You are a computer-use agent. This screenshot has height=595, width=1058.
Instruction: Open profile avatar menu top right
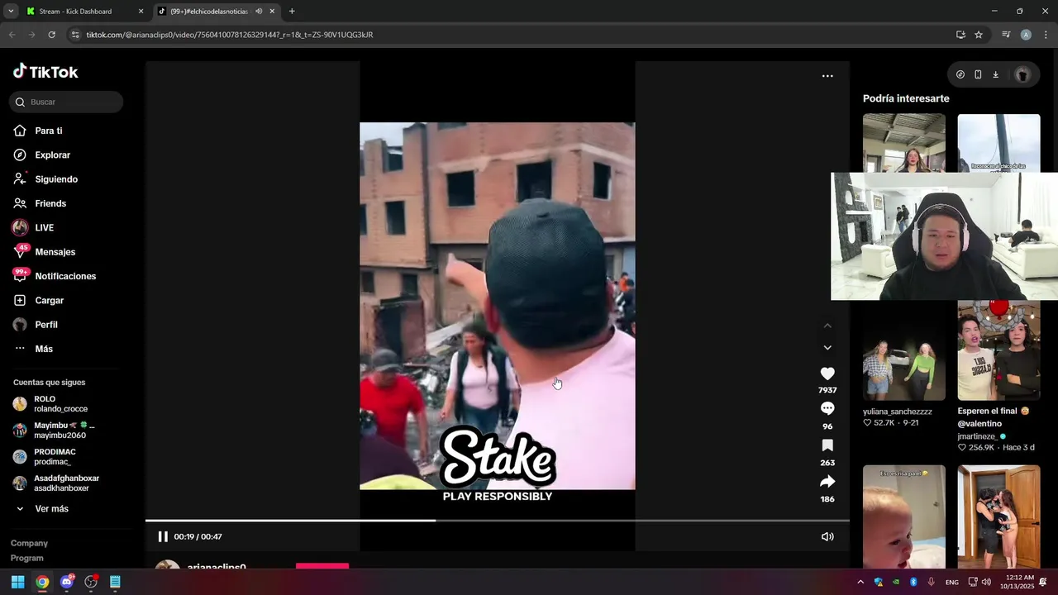pos(1022,74)
